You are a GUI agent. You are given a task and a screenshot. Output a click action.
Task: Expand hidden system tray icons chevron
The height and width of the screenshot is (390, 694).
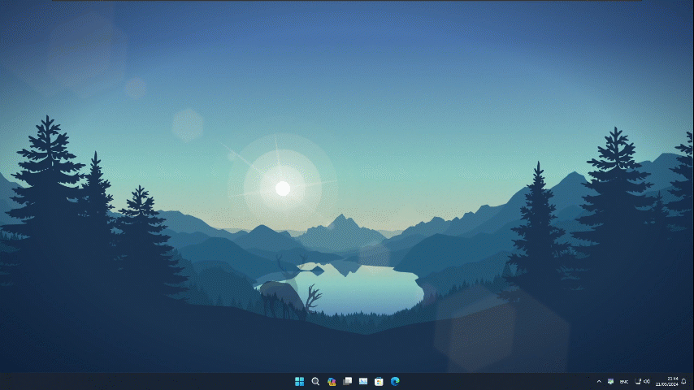click(x=599, y=381)
